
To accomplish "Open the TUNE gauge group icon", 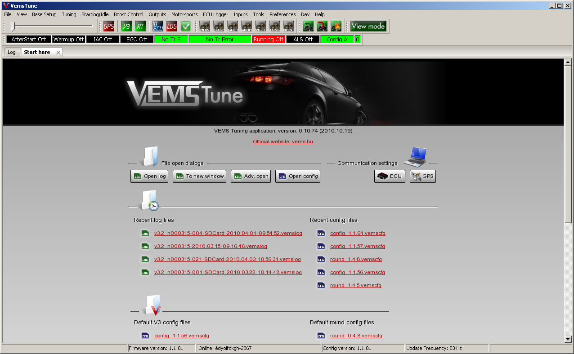I will (x=274, y=26).
